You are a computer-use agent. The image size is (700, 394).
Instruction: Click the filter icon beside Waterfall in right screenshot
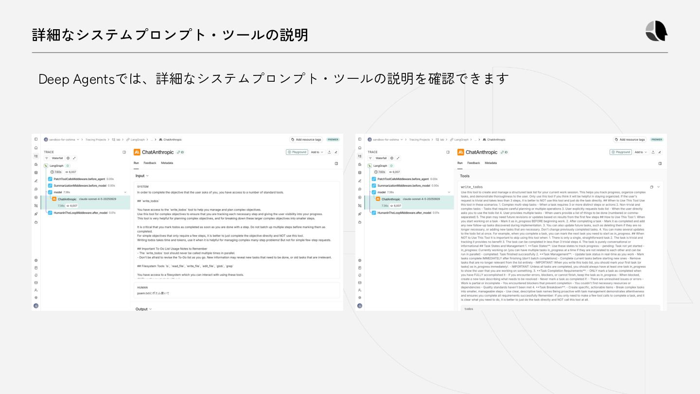click(370, 158)
